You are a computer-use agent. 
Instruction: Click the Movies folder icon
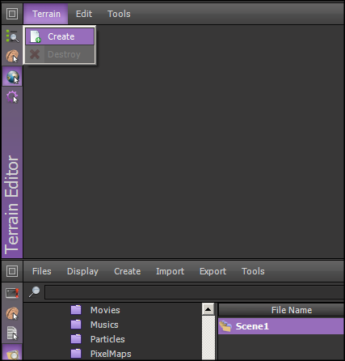coord(76,310)
